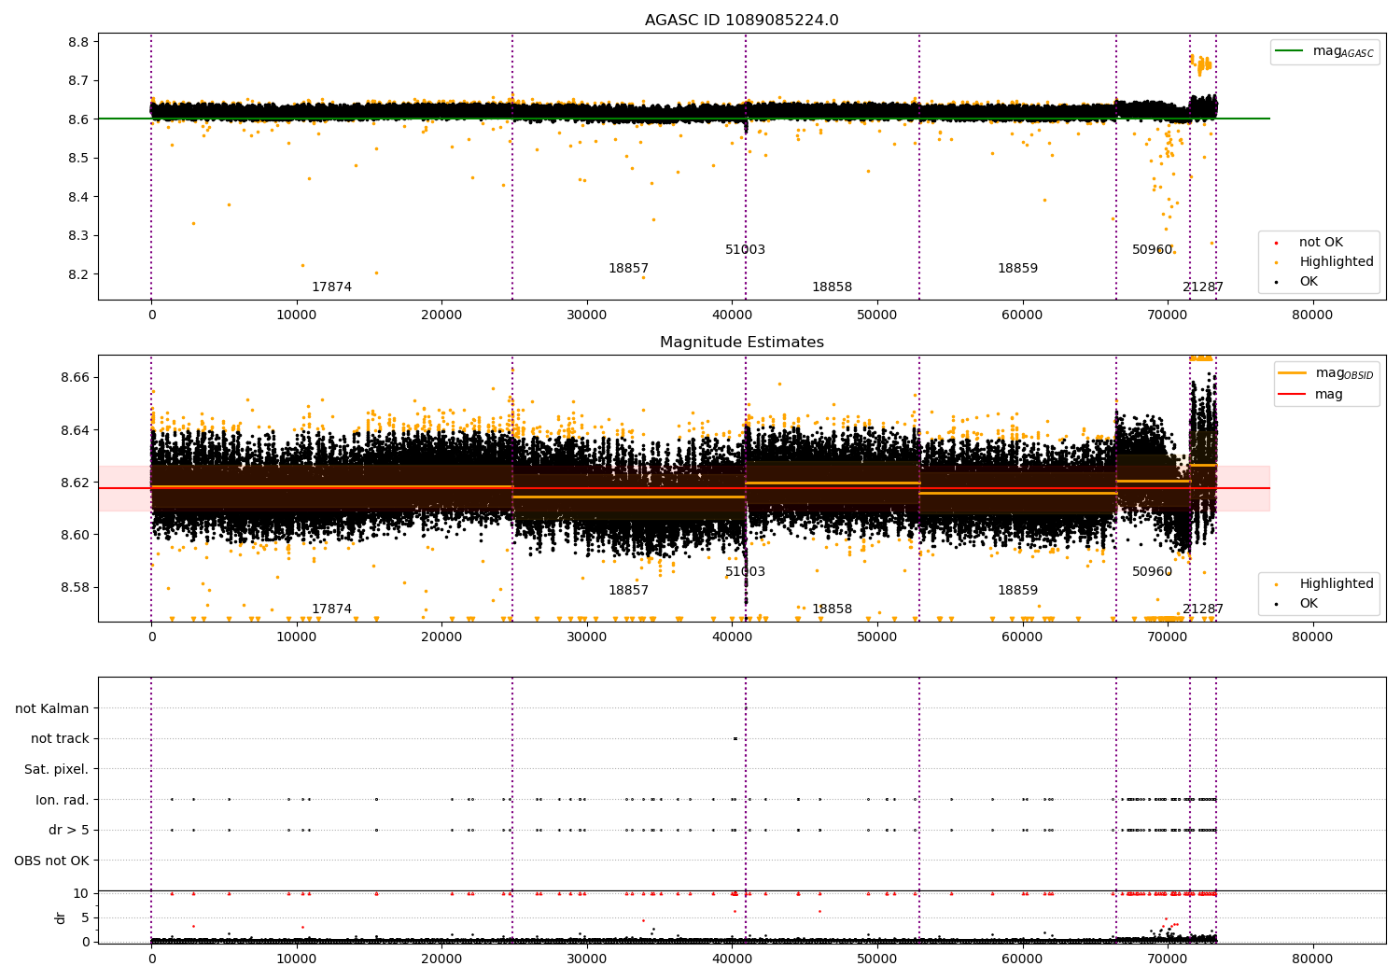Click obsid label 18858 in AGASC ID plot

pyautogui.click(x=832, y=287)
